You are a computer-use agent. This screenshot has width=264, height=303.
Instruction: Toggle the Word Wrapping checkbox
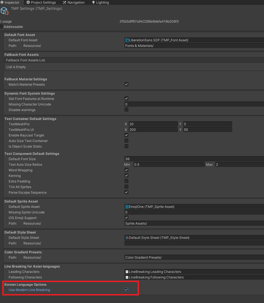tap(126, 170)
